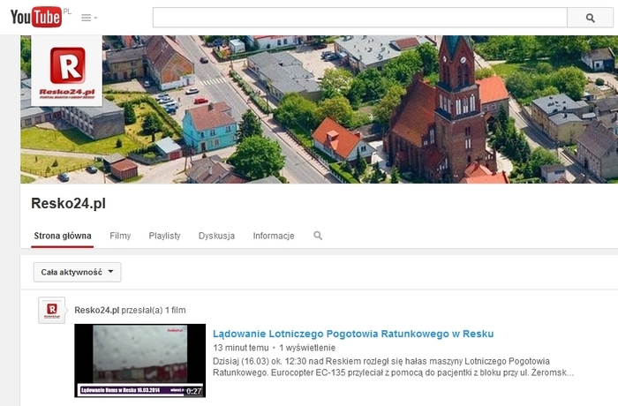618x406 pixels.
Task: Click the Resko24.pl channel avatar on banner
Action: [x=67, y=71]
